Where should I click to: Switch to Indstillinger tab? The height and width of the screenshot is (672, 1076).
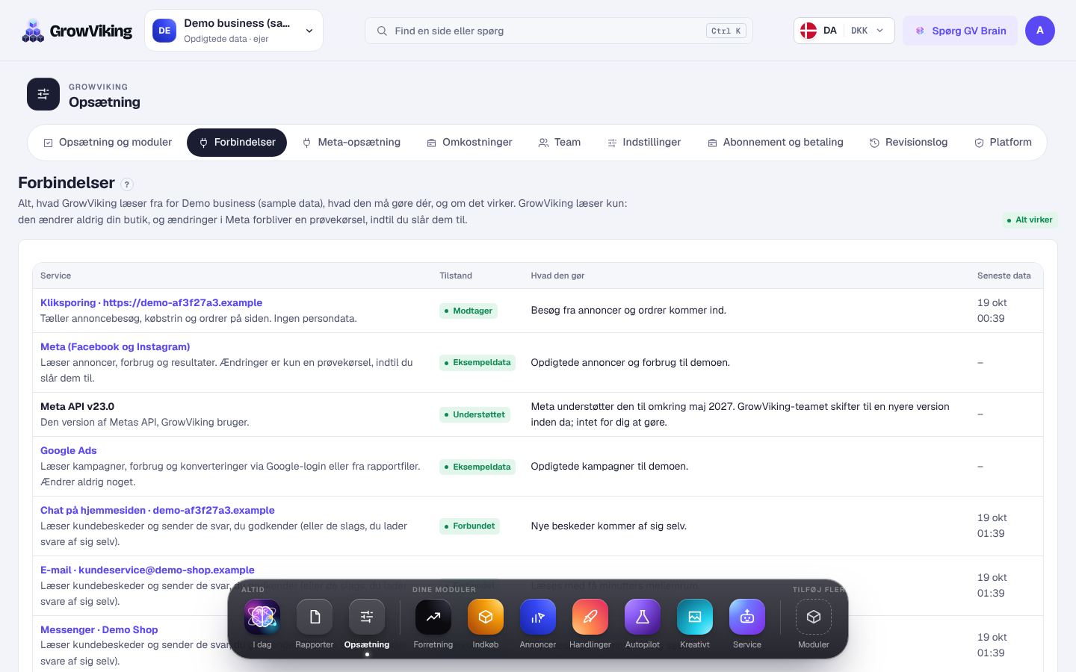pyautogui.click(x=644, y=143)
